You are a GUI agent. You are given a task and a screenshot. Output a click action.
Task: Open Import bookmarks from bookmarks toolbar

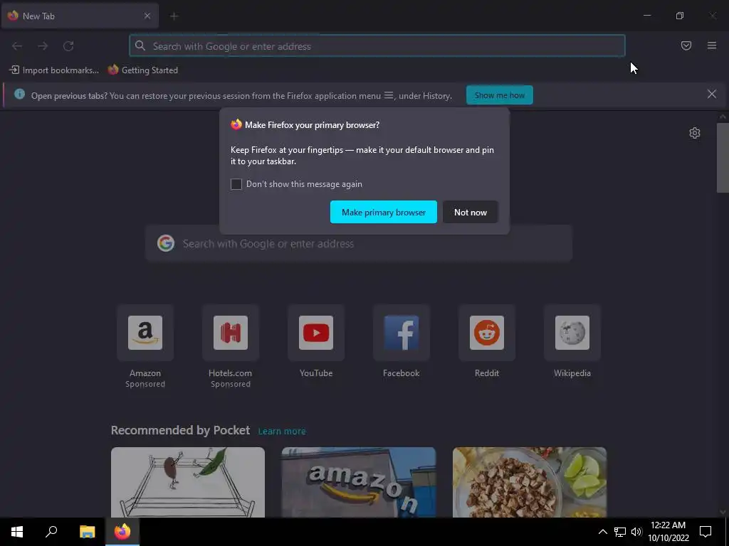tap(54, 70)
